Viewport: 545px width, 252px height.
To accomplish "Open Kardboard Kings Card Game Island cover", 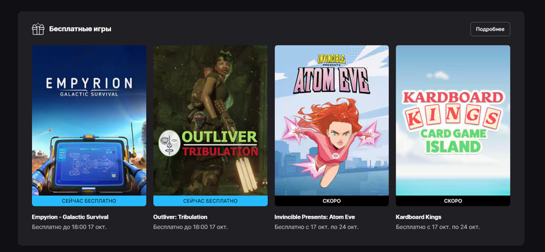I will coord(453,120).
